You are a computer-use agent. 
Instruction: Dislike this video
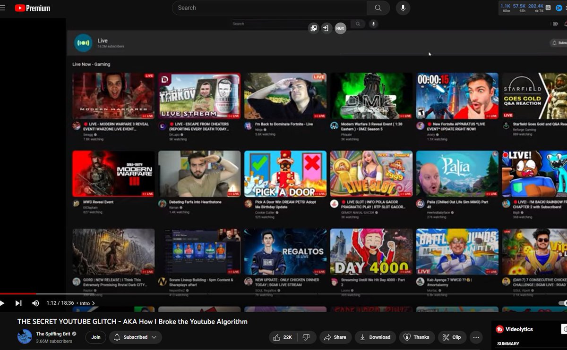point(306,337)
